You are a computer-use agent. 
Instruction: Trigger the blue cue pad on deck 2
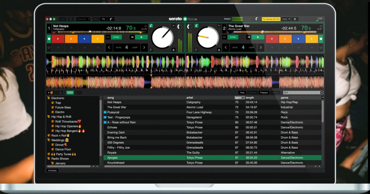click(x=298, y=39)
